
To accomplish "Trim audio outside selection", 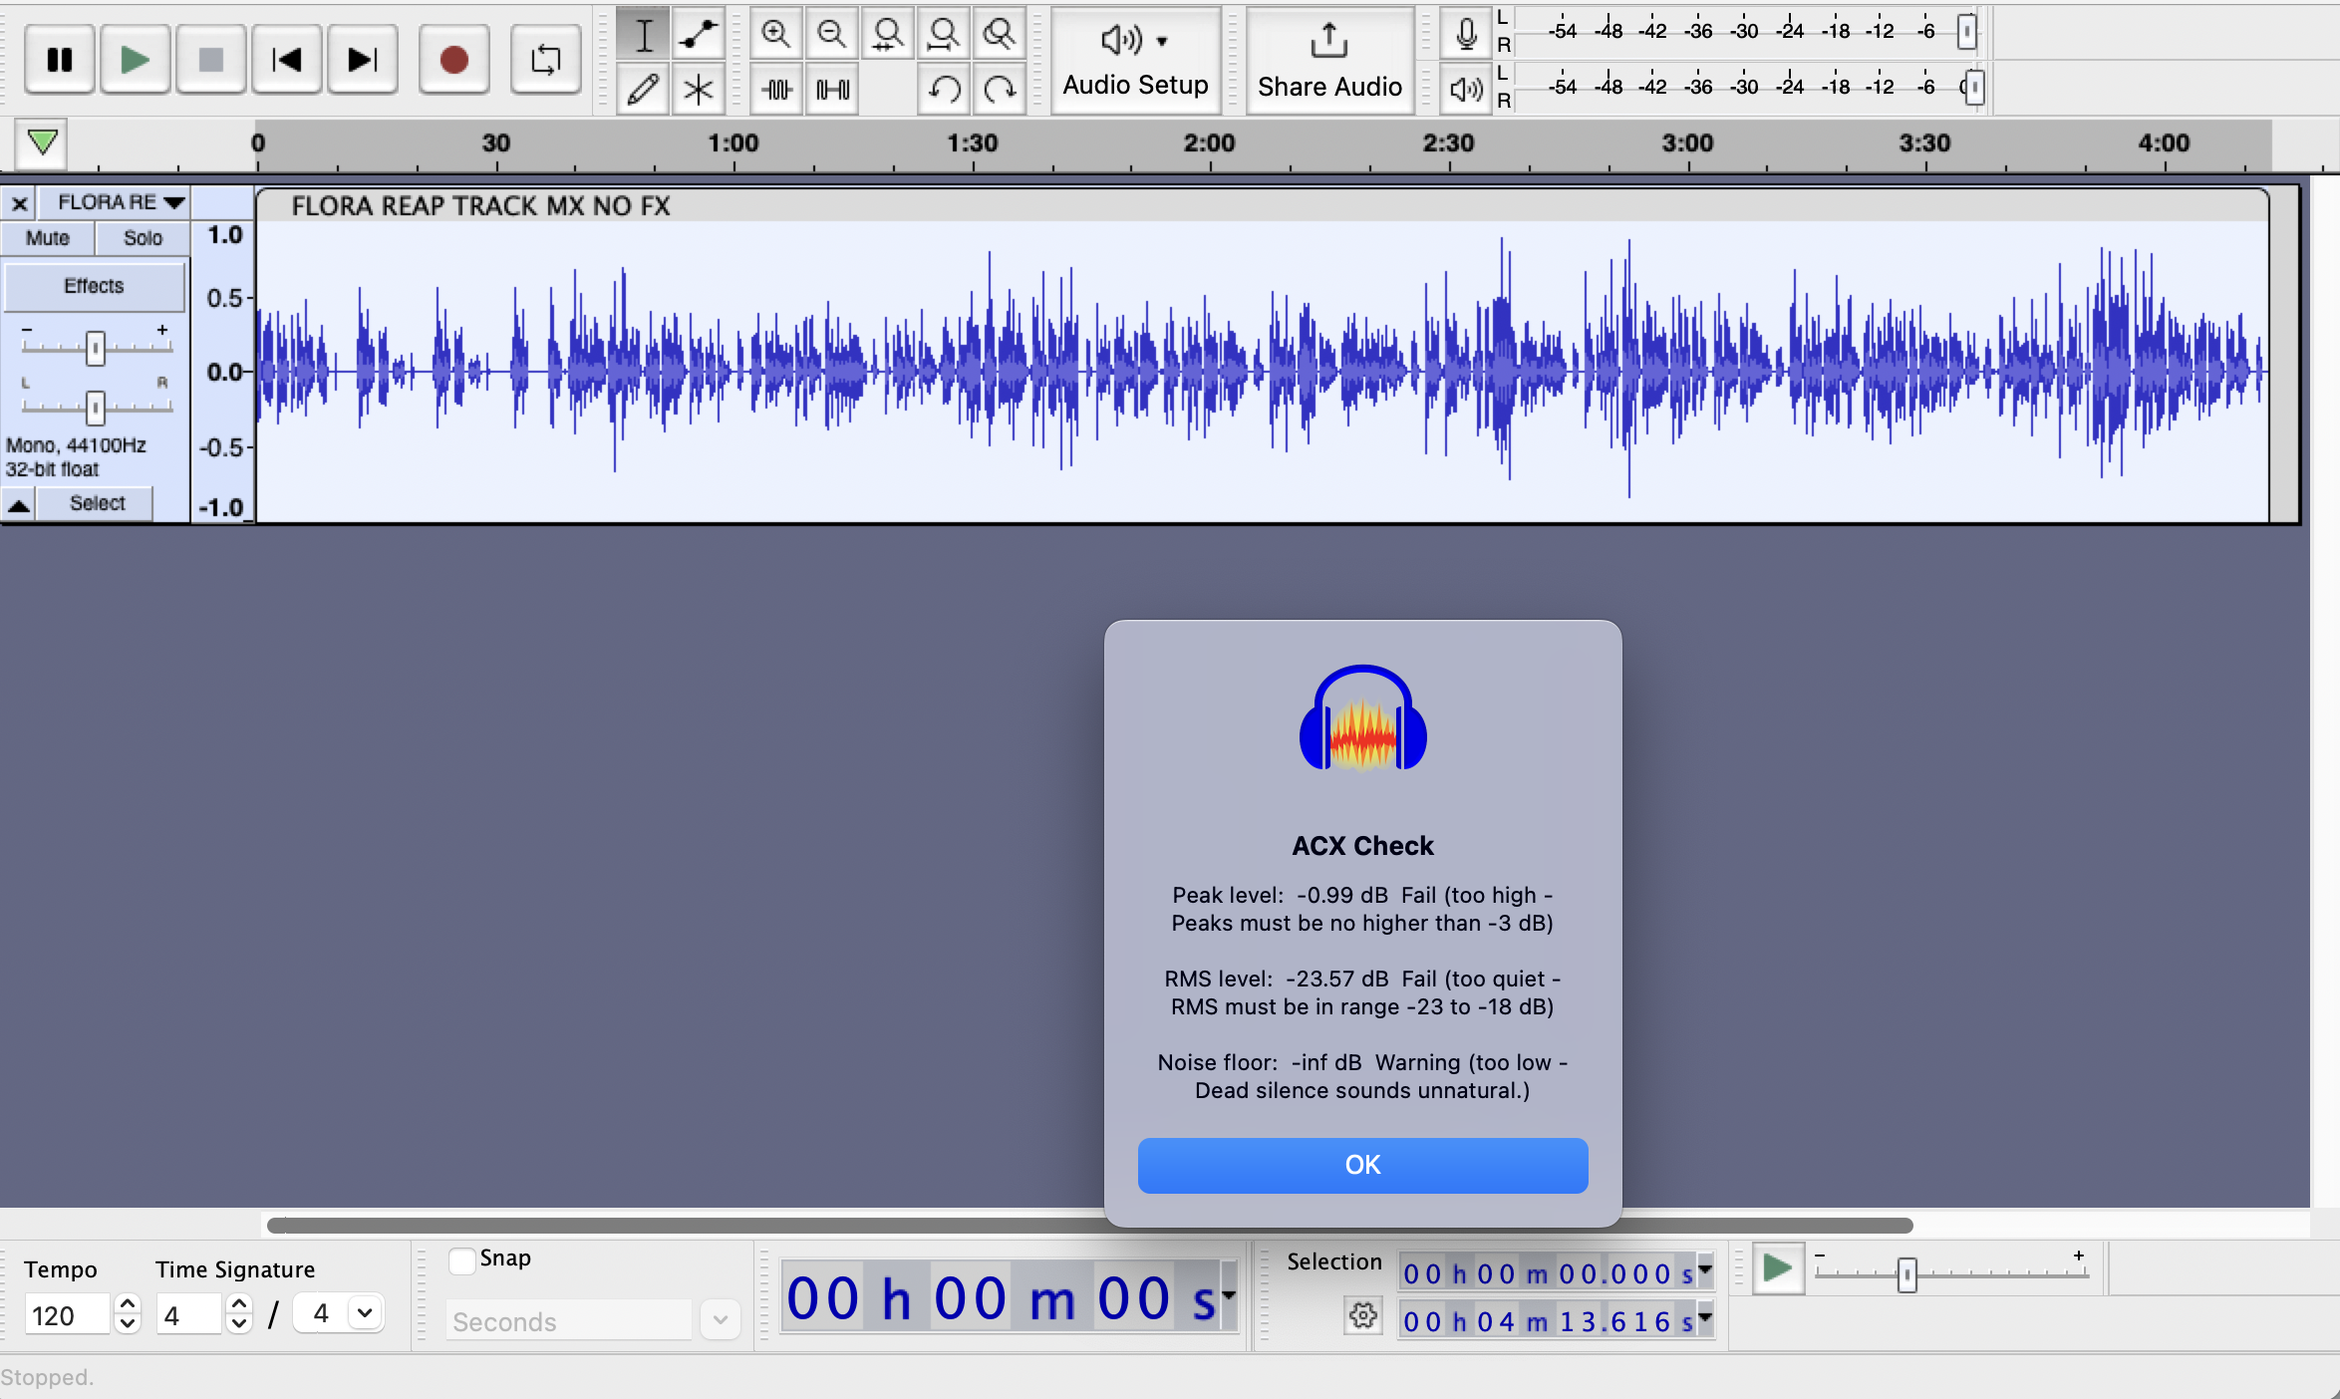I will pos(776,90).
